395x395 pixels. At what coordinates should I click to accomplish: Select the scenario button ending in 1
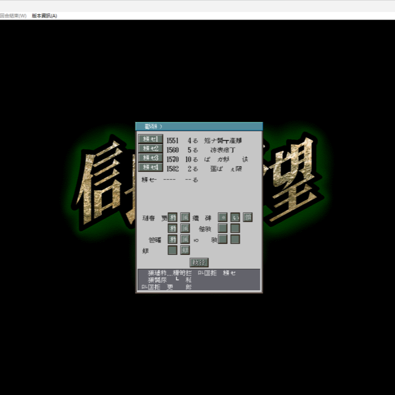click(x=151, y=139)
